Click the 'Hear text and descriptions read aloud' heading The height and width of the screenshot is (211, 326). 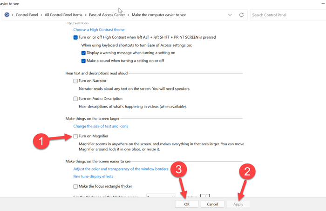96,73
